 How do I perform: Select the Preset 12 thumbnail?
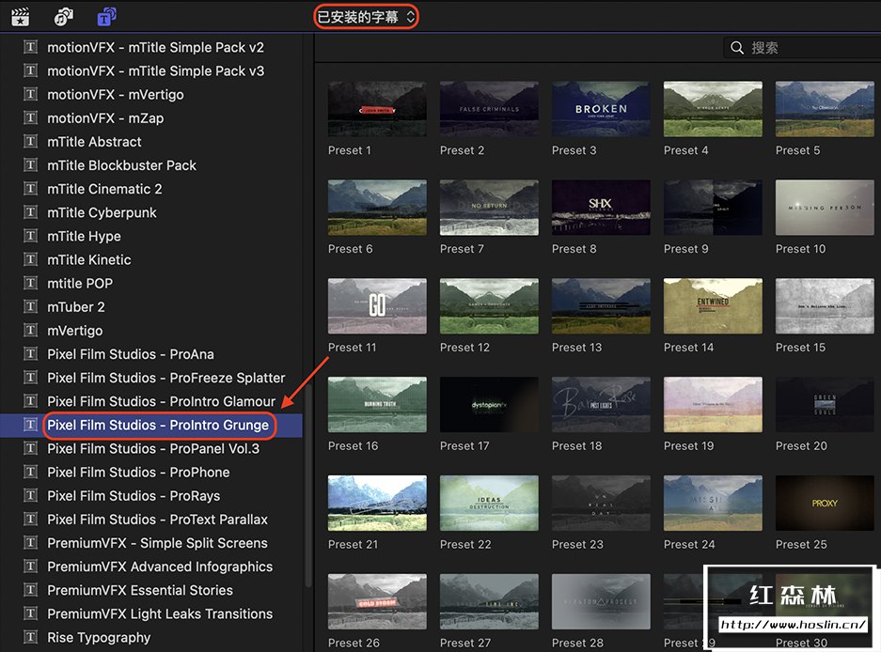click(489, 306)
